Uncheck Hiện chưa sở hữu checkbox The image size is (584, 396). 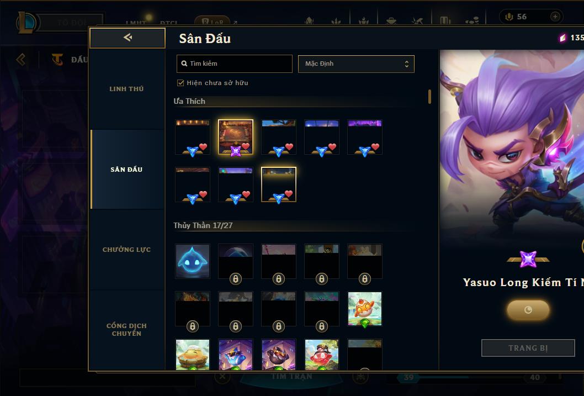pyautogui.click(x=180, y=83)
